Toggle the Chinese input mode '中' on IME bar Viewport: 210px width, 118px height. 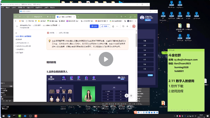pyautogui.click(x=139, y=113)
